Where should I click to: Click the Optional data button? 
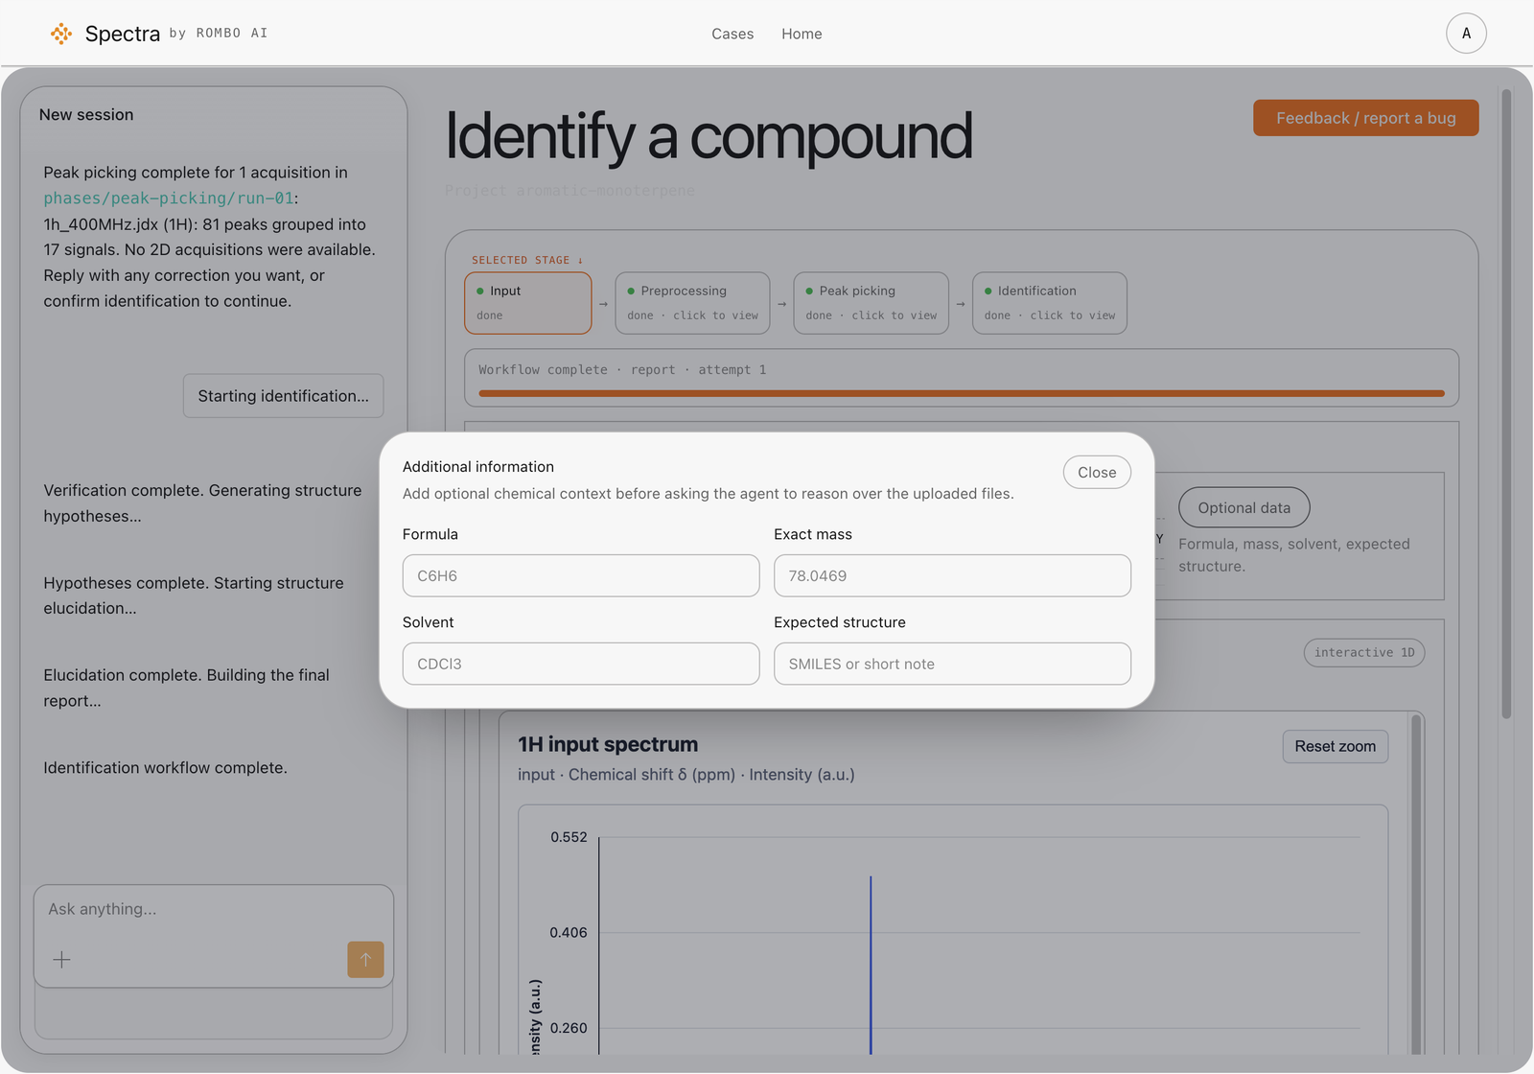[x=1243, y=507]
